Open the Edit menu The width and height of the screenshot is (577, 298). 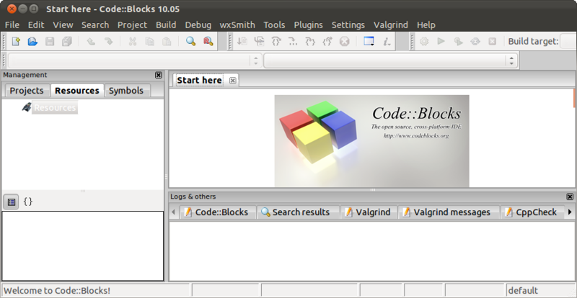coord(36,25)
